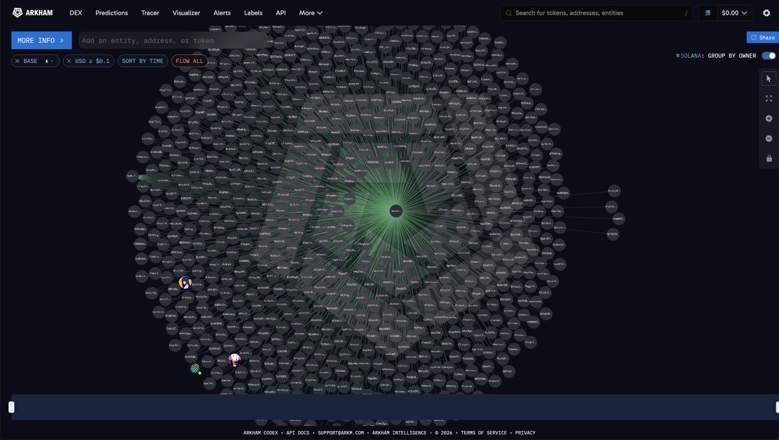The image size is (779, 440).
Task: Expand the MORE INFO panel
Action: point(42,40)
